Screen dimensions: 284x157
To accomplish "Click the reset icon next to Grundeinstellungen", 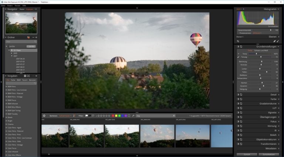I will tap(241, 47).
